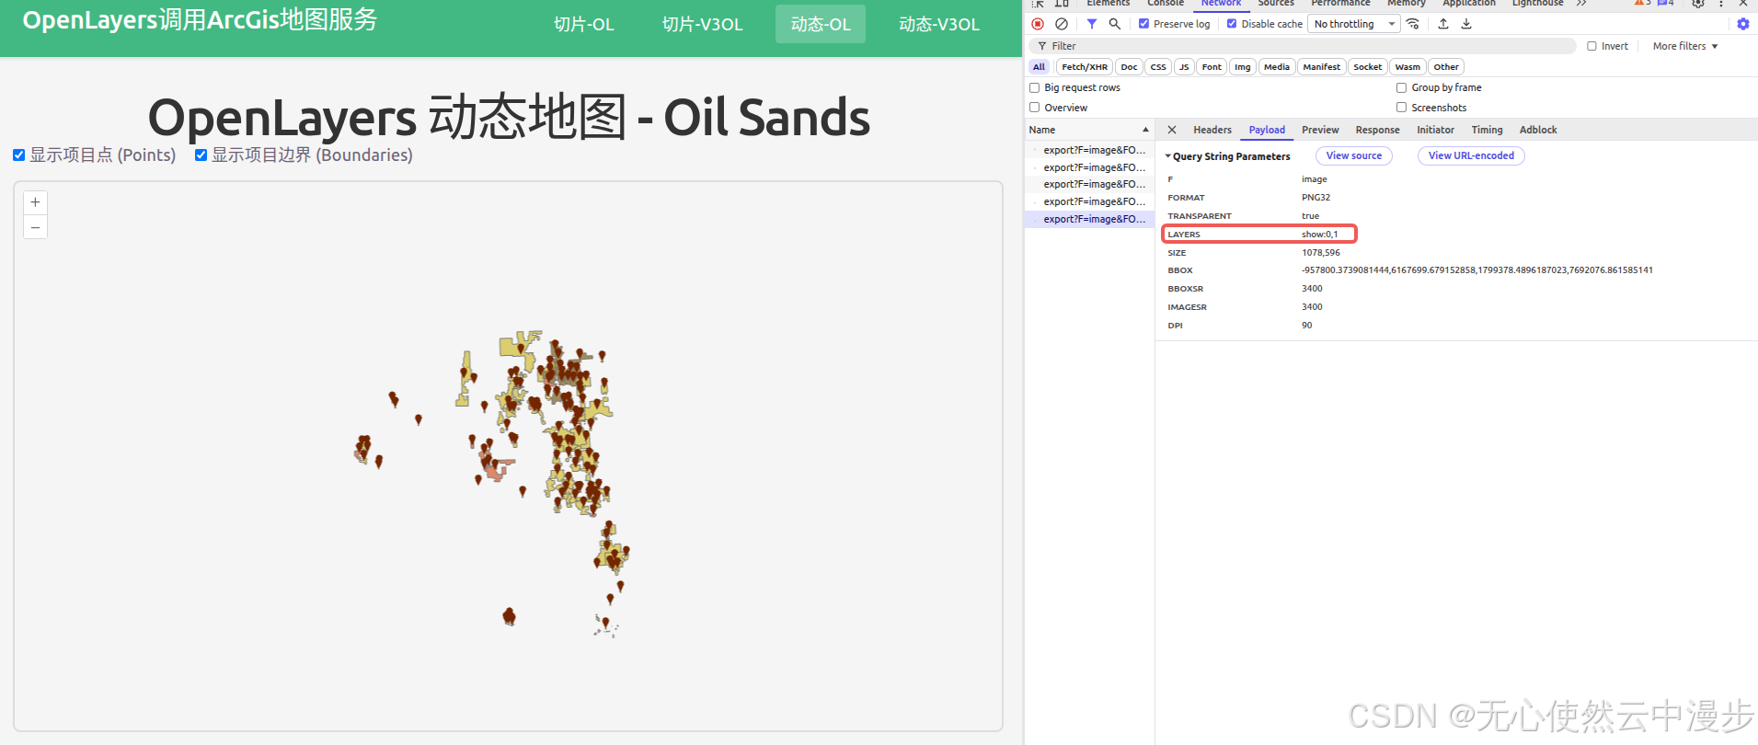This screenshot has width=1758, height=745.
Task: Filter requests by JS type
Action: 1184,67
